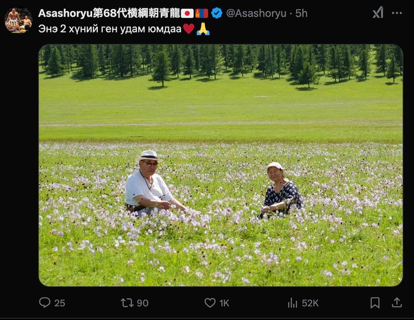Open the three-dot more options menu
Image resolution: width=414 pixels, height=320 pixels.
point(397,13)
